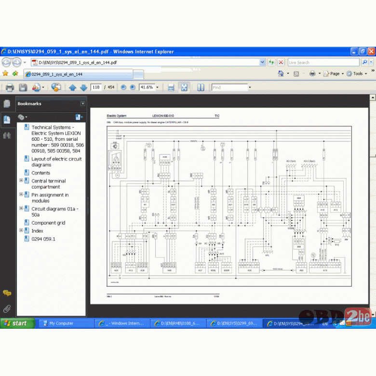Open the Component grid bookmark
The height and width of the screenshot is (376, 376).
click(48, 223)
